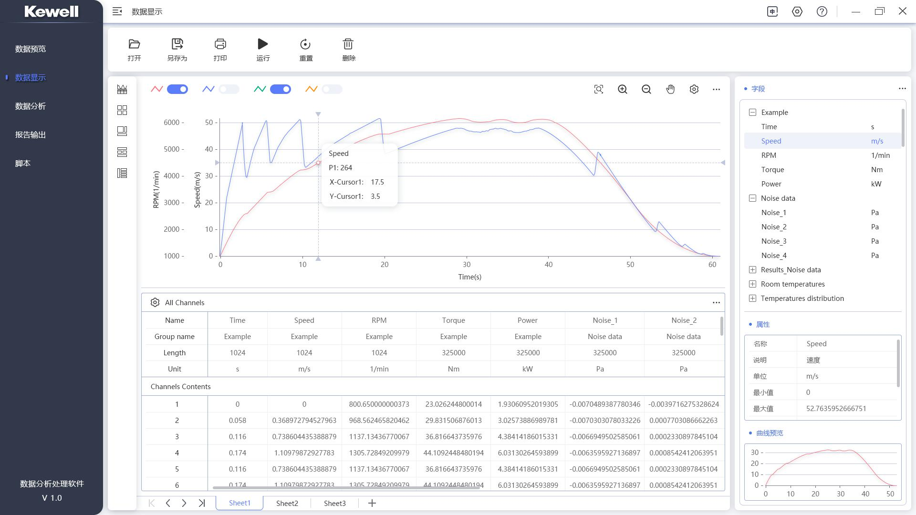Switch to the Sheet2 tab
The height and width of the screenshot is (515, 916).
(287, 503)
